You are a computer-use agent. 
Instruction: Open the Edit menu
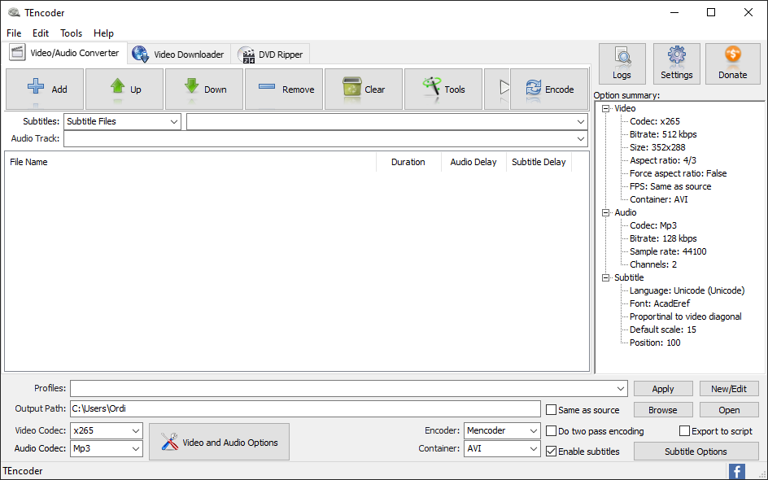coord(41,33)
